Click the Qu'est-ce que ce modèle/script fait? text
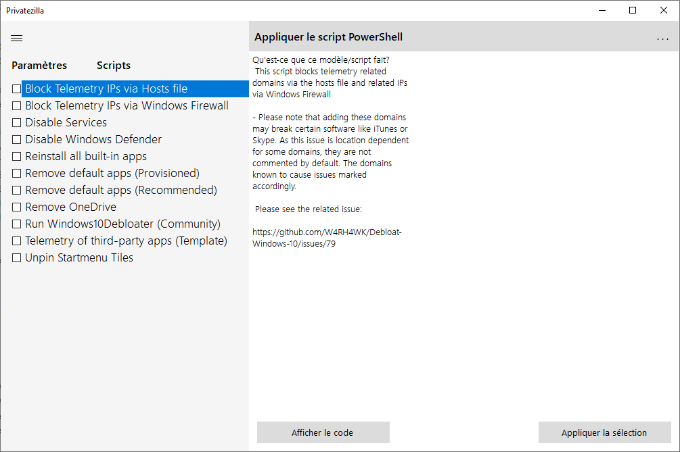 (321, 59)
